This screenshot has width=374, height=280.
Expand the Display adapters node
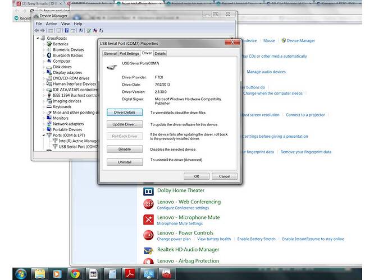[x=44, y=73]
